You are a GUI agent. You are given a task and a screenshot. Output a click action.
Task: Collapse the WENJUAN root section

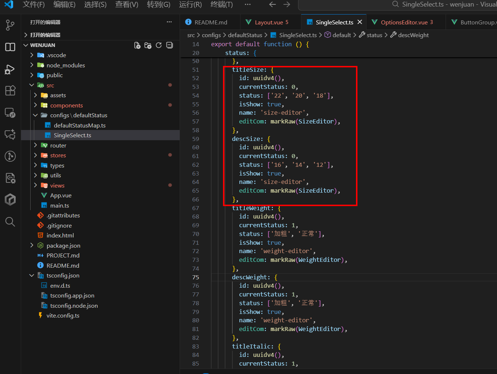[26, 45]
